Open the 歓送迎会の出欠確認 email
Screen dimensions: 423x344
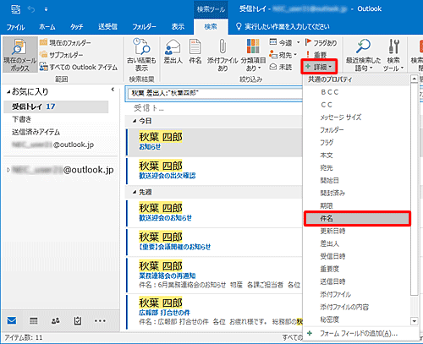[x=214, y=171]
